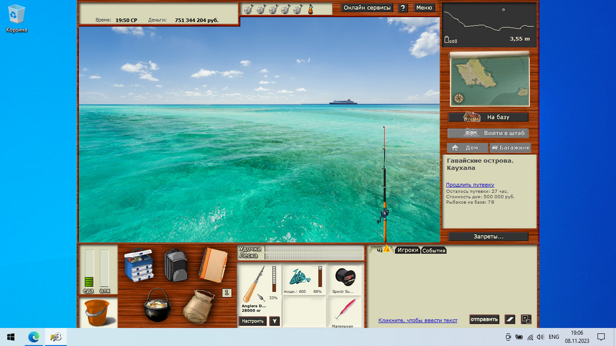Click the отправить button
Image resolution: width=616 pixels, height=346 pixels.
click(484, 320)
